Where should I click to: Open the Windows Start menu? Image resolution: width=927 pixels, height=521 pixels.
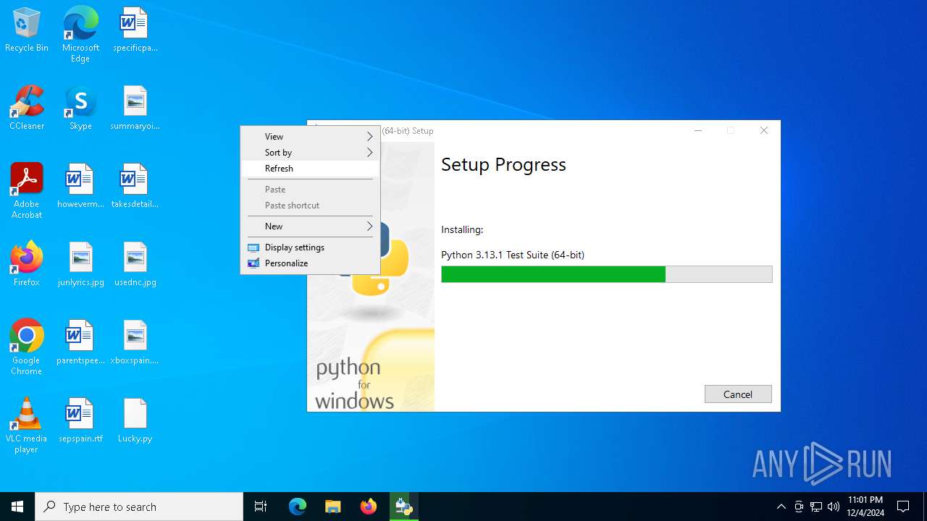[17, 507]
